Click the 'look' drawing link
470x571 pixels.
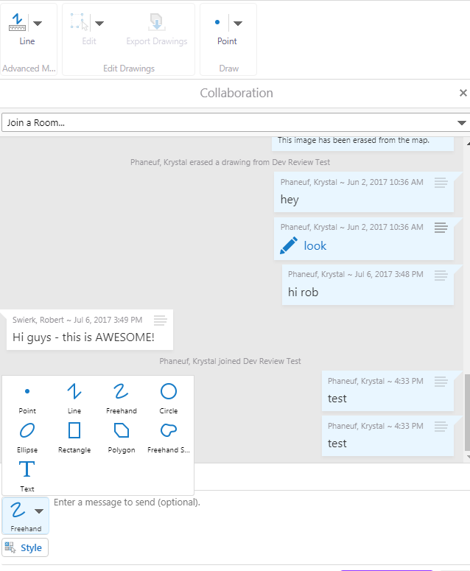coord(315,246)
